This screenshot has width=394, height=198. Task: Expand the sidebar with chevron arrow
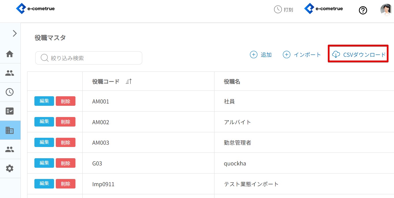click(14, 33)
